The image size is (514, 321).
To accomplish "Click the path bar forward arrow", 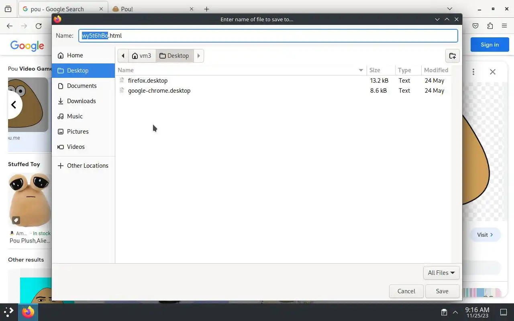I will [x=199, y=56].
